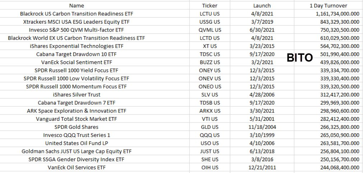Select the SHE US ticker cell
Image resolution: width=363 pixels, height=173 pixels.
coord(210,159)
